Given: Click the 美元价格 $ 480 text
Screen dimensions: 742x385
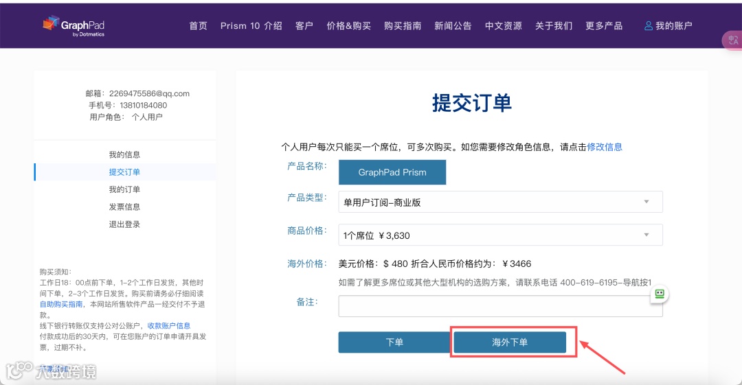Looking at the screenshot, I should click(373, 264).
